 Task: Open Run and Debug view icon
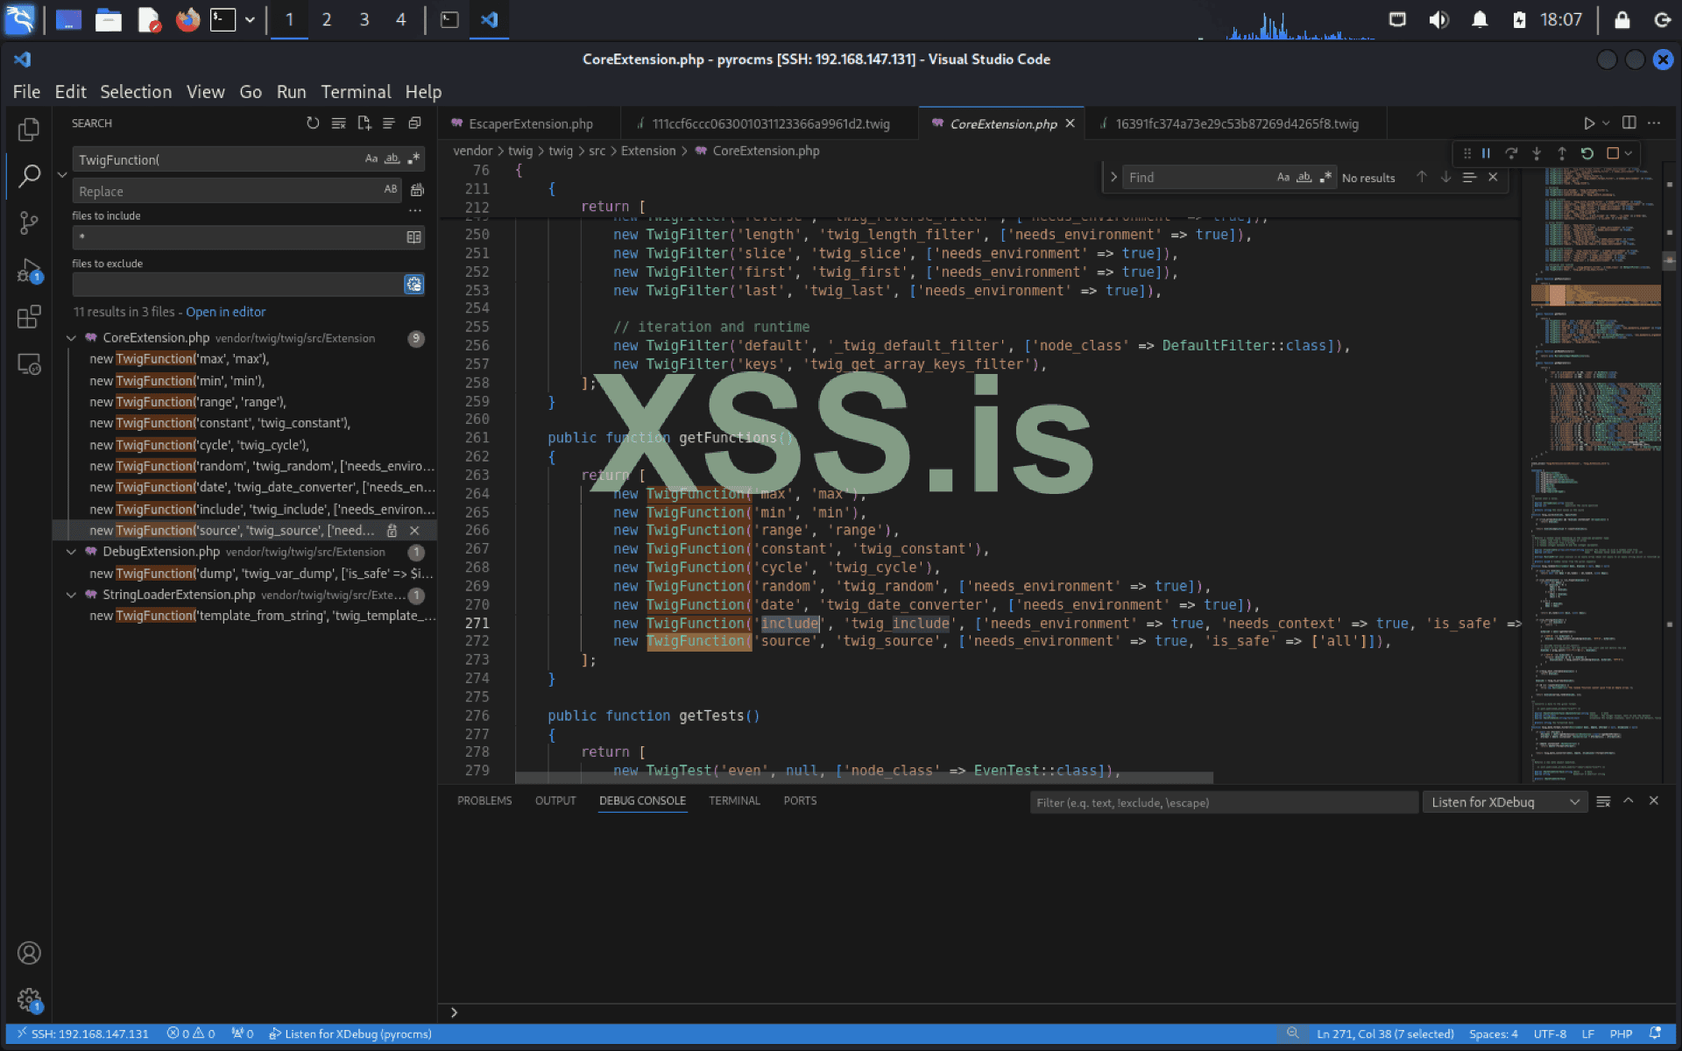click(29, 269)
